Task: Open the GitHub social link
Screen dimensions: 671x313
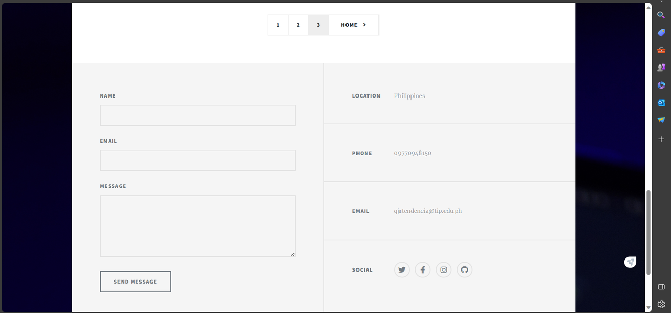Action: coord(464,270)
